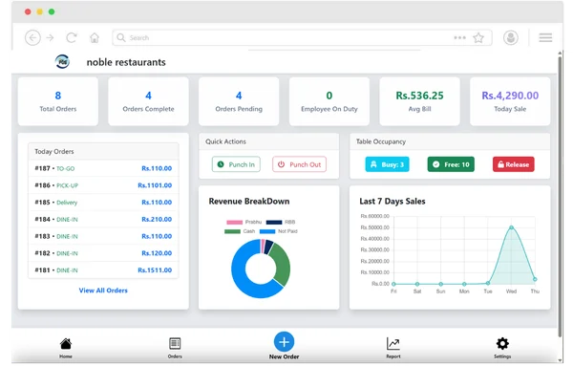573x366 pixels.
Task: Open order #182 DINE-IN row
Action: (103, 253)
